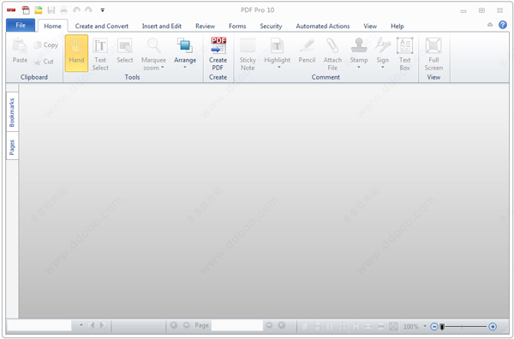This screenshot has width=514, height=339.
Task: Click the Cut button
Action: pos(45,62)
